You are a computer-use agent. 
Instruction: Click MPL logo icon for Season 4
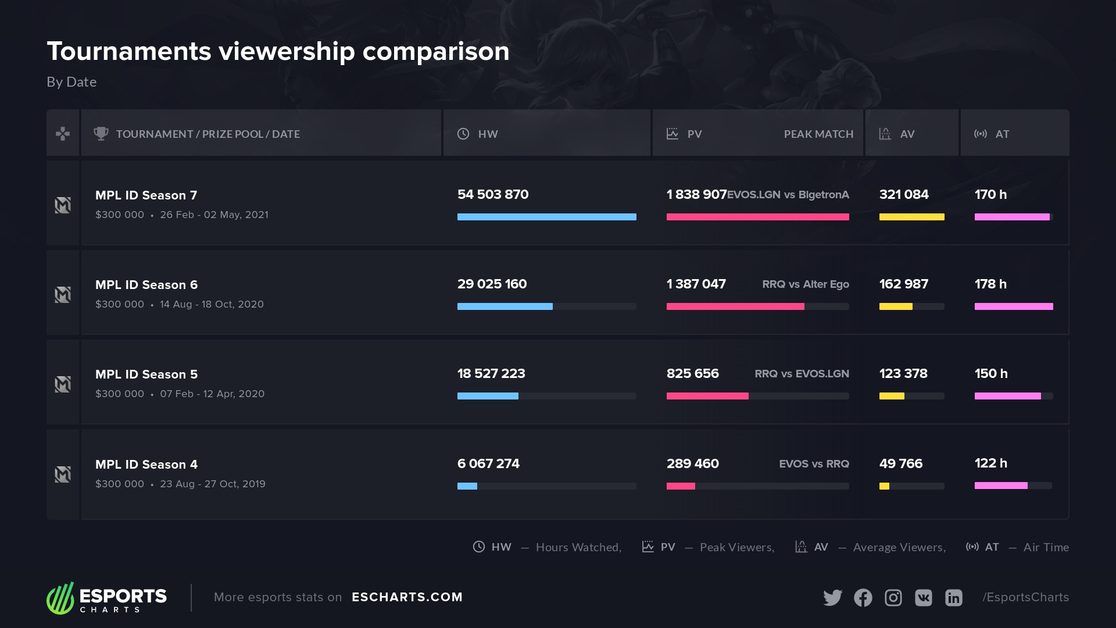[x=63, y=474]
